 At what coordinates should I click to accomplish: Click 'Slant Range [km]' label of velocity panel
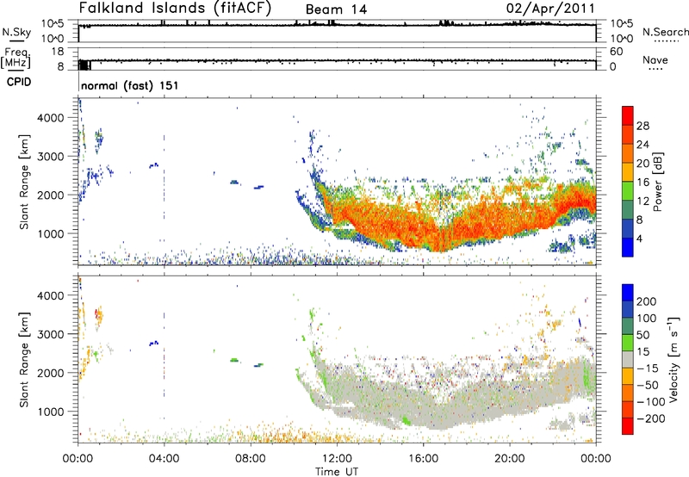[x=24, y=360]
